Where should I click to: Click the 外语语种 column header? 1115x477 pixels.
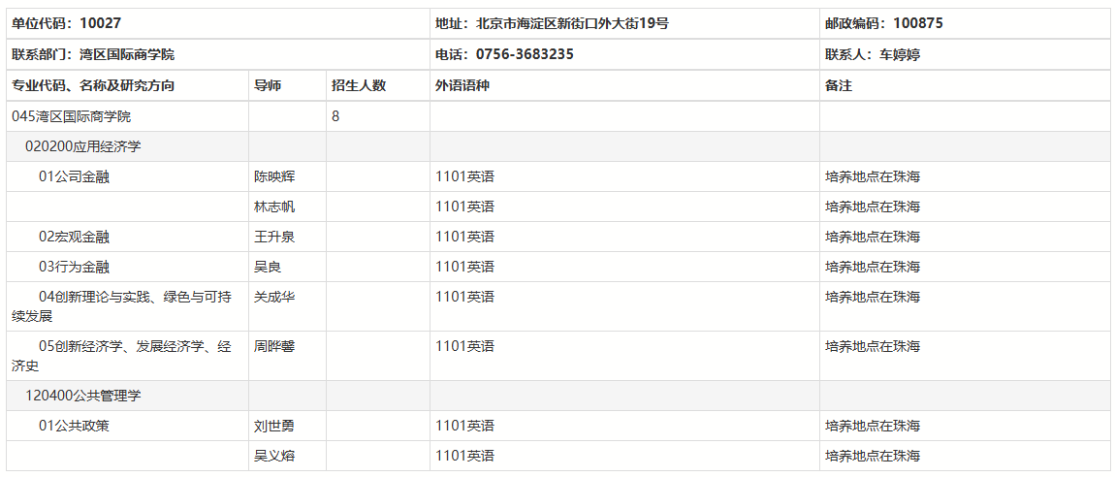462,85
